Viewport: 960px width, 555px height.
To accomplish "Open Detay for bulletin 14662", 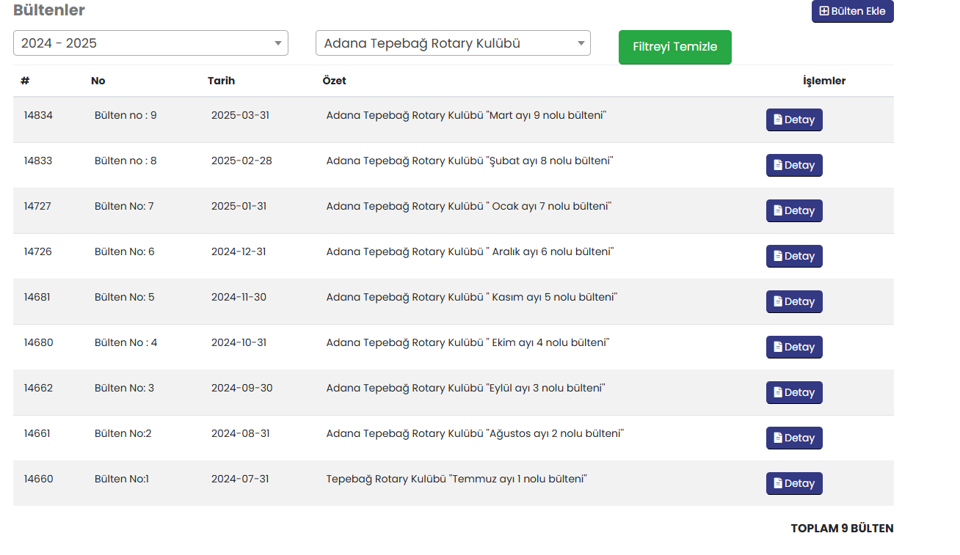I will click(x=794, y=392).
